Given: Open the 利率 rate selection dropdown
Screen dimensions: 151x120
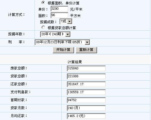Looking at the screenshot, I should click(x=62, y=42).
